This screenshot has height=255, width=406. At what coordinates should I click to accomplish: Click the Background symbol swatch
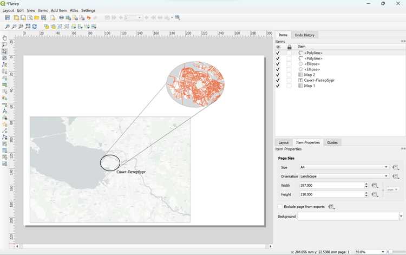348,216
